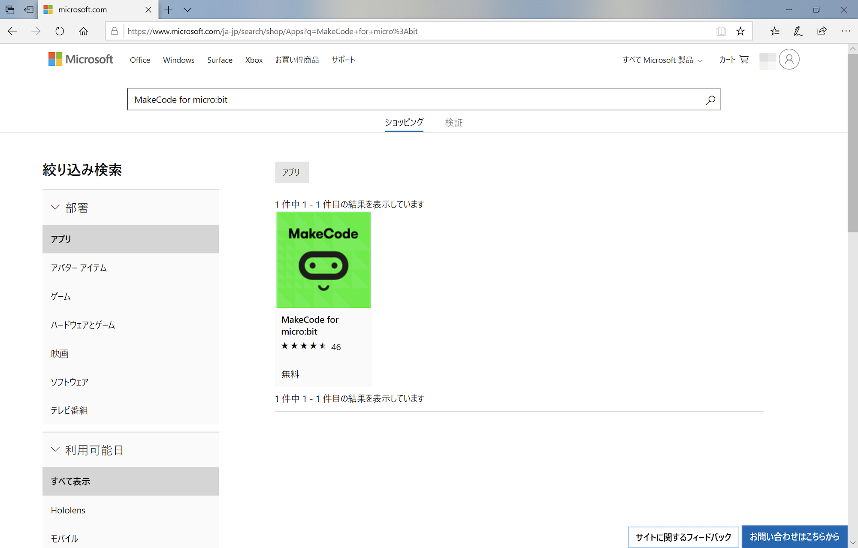The image size is (858, 548).
Task: Click the site lock icon
Action: point(115,31)
